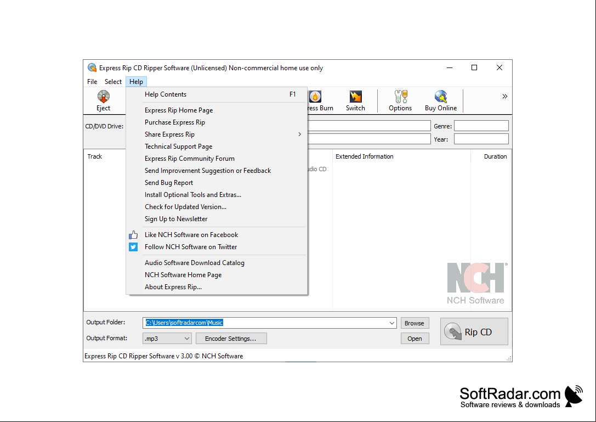
Task: Choose Send Bug Report
Action: click(217, 183)
